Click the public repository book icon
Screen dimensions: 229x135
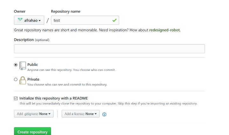coord(23,66)
